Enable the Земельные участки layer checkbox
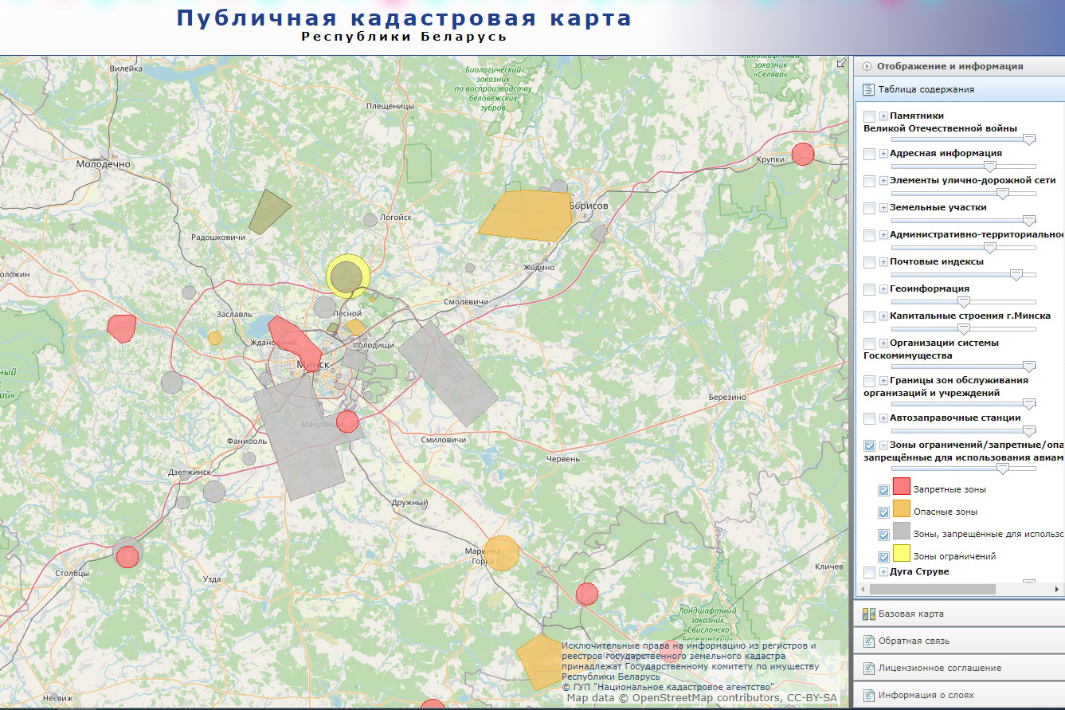1065x710 pixels. click(x=869, y=208)
